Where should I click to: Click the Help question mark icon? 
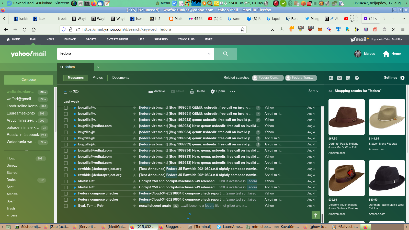(x=357, y=78)
